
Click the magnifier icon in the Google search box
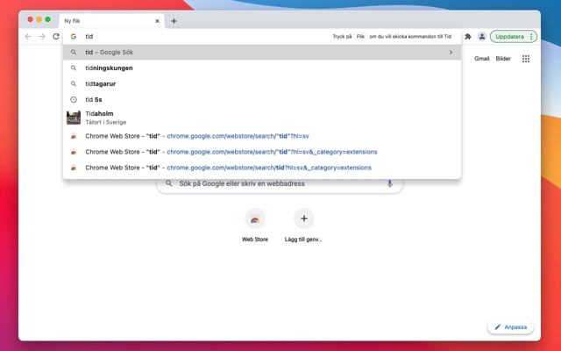pyautogui.click(x=169, y=183)
